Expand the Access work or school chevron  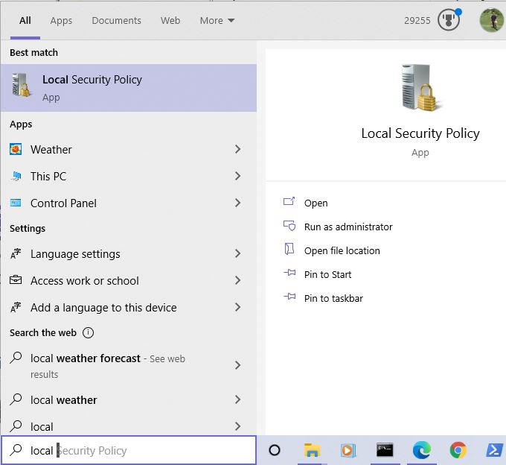[238, 280]
